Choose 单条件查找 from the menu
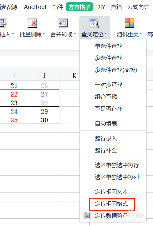This screenshot has height=226, width=153. pos(109,46)
